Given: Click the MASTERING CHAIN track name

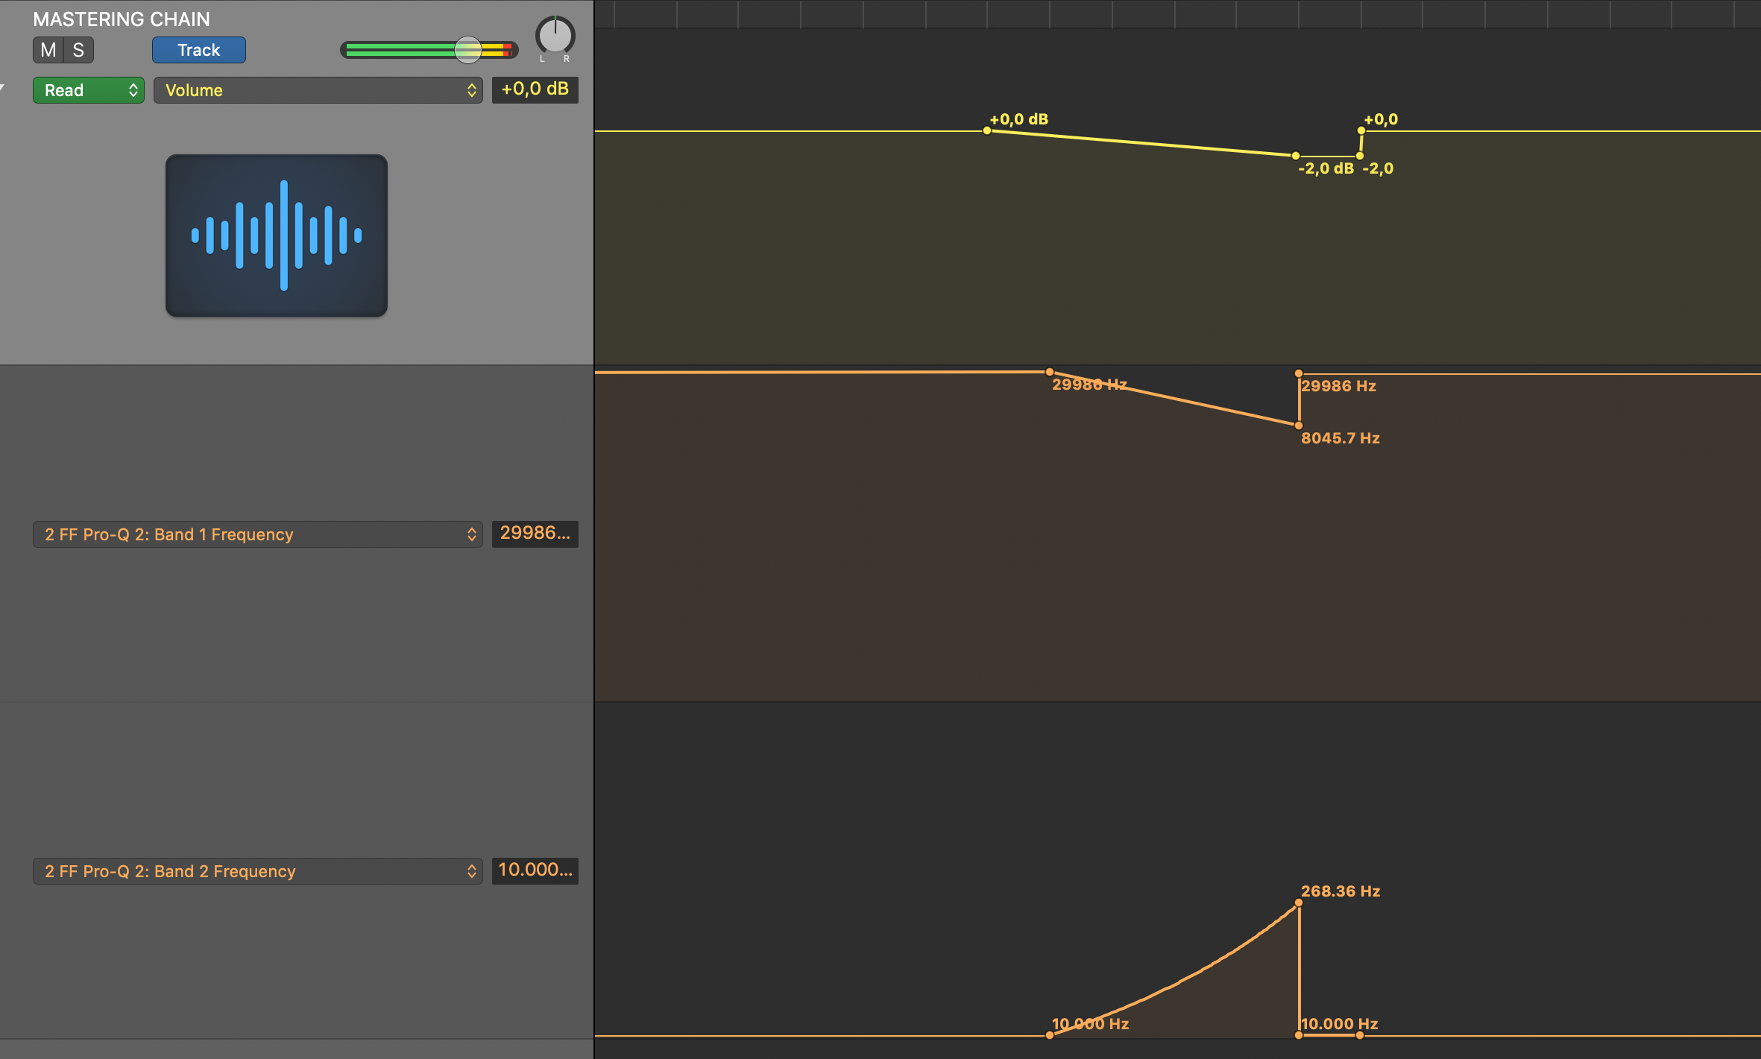Looking at the screenshot, I should click(x=122, y=19).
